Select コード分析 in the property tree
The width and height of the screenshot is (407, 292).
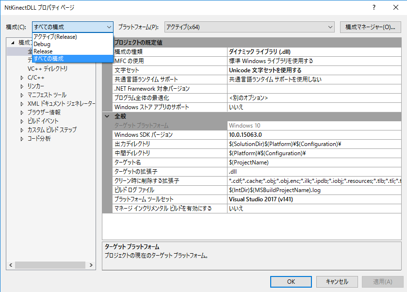tap(39, 139)
